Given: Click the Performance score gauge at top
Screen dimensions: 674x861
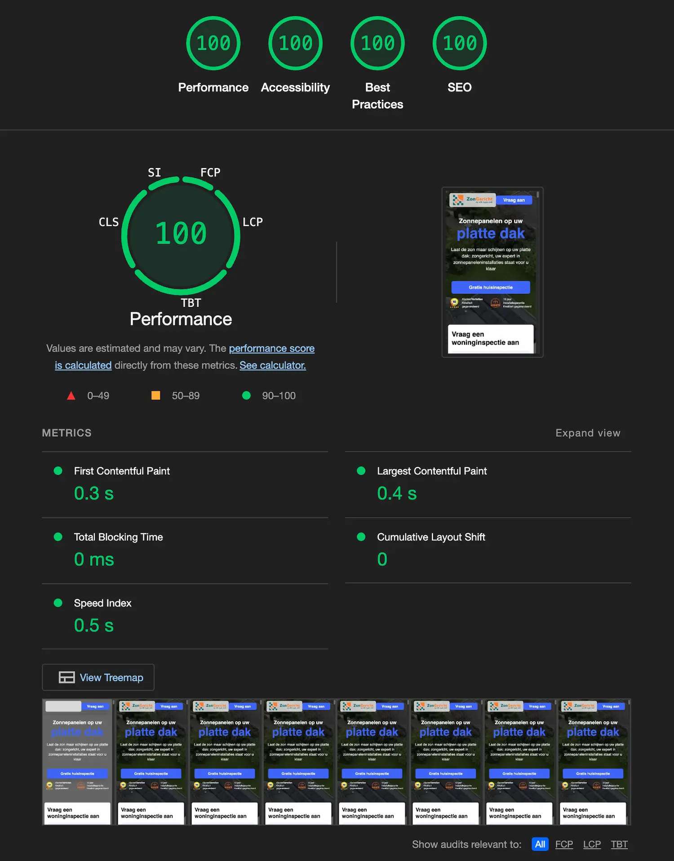Looking at the screenshot, I should pos(213,44).
